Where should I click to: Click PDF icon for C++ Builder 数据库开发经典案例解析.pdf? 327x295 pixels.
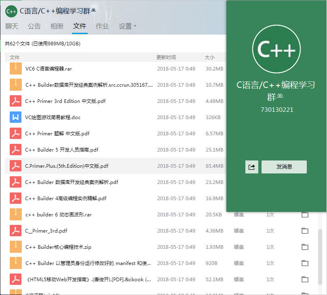coord(16,182)
